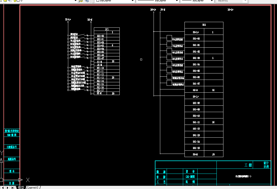Select the DI1-00 terminal label
This screenshot has height=189, width=277.
coord(100,36)
